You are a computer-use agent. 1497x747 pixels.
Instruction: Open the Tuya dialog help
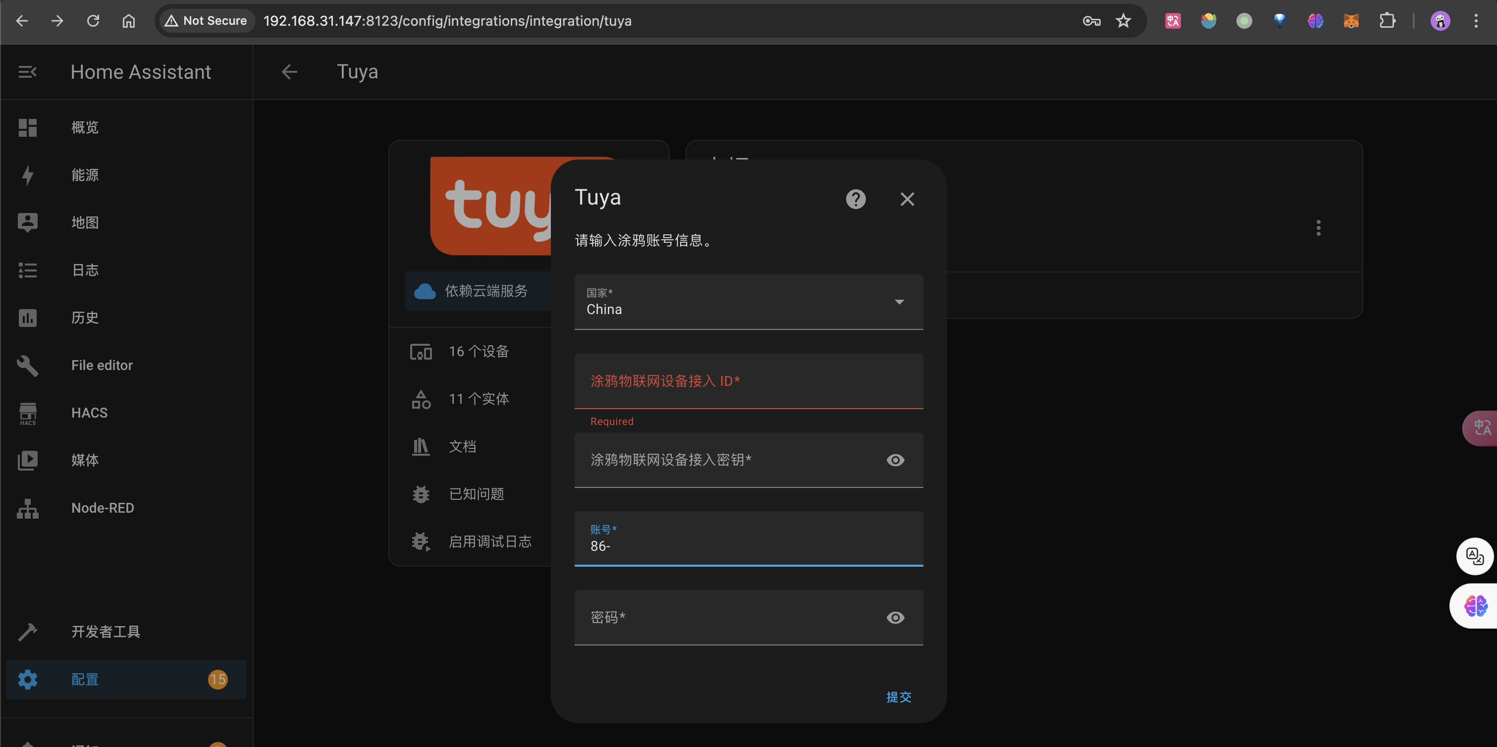tap(855, 200)
